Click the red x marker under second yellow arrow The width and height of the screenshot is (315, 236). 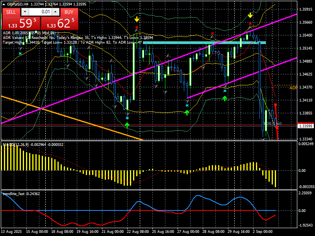point(250,24)
